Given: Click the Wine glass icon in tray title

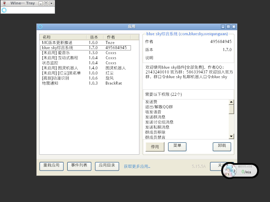Looking at the screenshot, I should [x=4, y=3].
